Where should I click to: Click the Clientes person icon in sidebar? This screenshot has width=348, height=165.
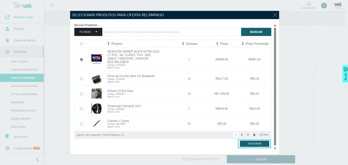click(7, 29)
